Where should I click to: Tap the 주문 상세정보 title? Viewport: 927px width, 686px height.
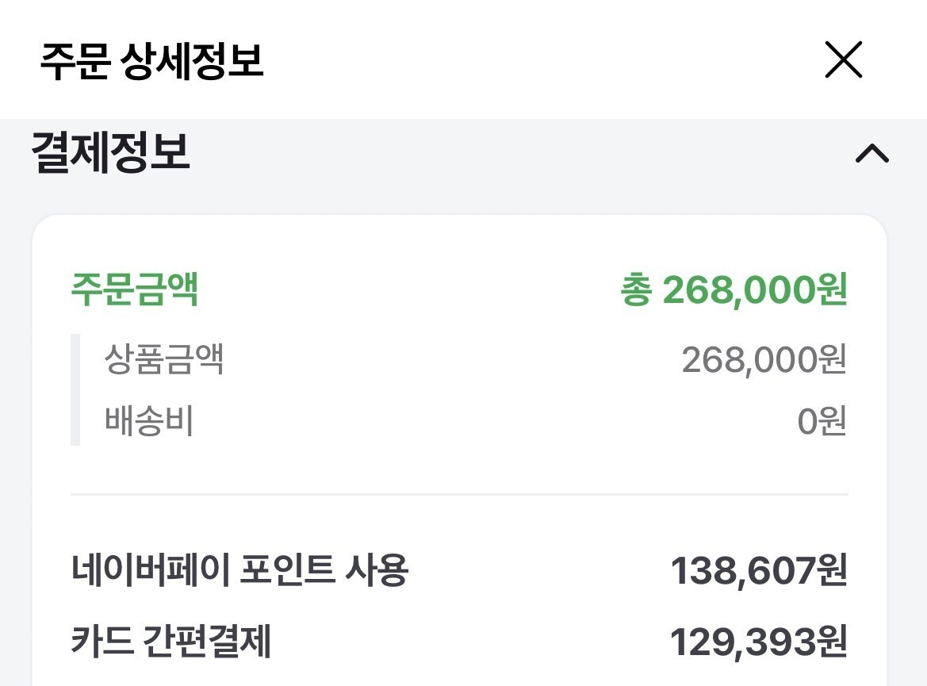coord(151,61)
